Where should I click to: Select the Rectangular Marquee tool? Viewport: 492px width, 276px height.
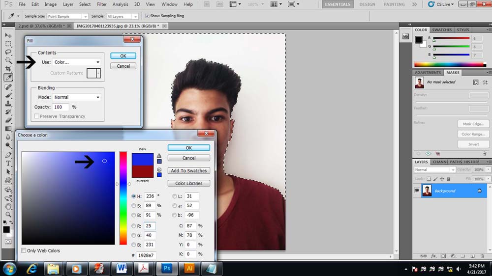pyautogui.click(x=8, y=44)
